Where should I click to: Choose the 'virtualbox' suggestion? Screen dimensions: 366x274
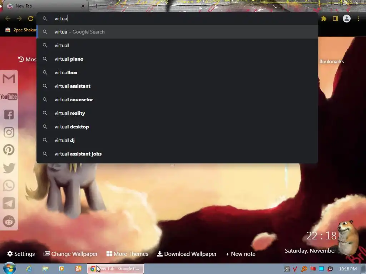177,72
